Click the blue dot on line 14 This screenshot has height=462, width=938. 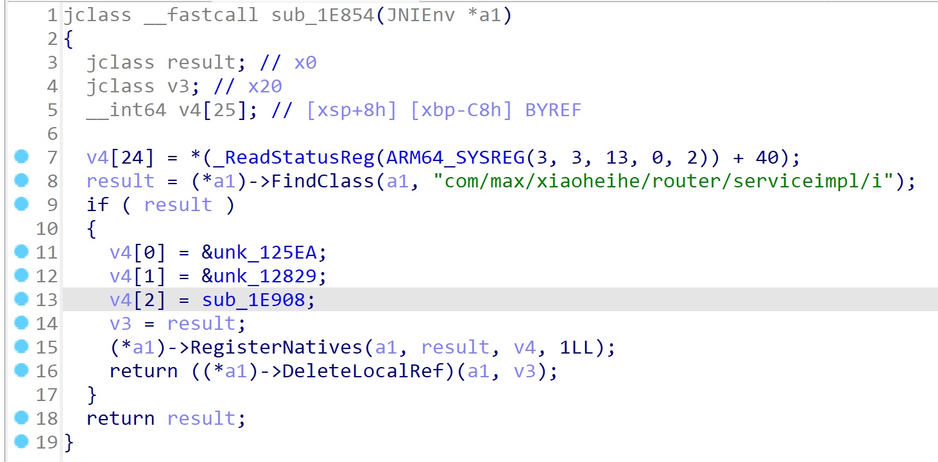click(x=21, y=323)
